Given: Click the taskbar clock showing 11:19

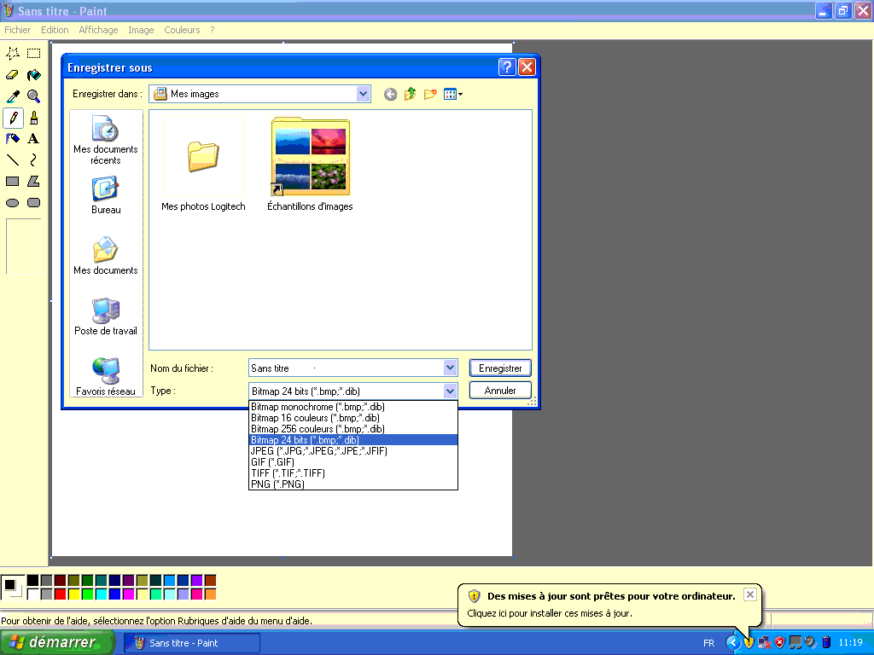Looking at the screenshot, I should coord(851,643).
